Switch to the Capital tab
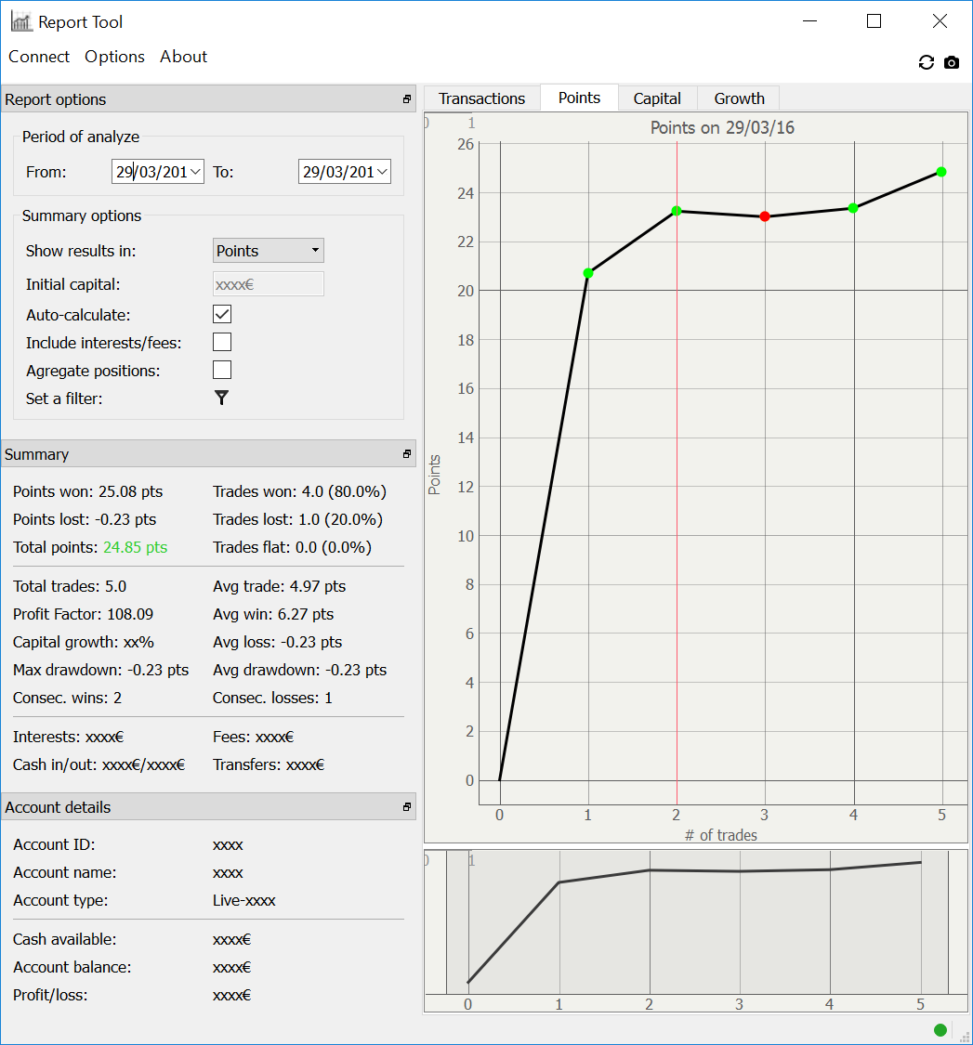The image size is (973, 1045). coord(657,98)
